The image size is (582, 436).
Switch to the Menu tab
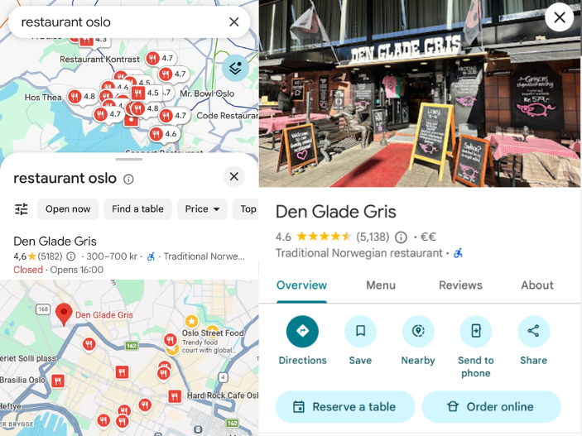tap(381, 285)
